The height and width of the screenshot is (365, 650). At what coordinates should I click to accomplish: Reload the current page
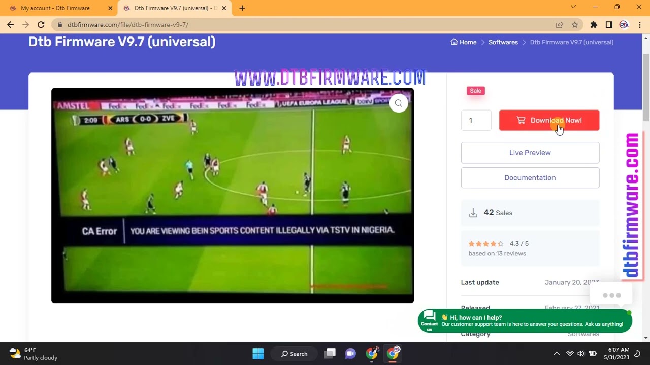point(41,25)
